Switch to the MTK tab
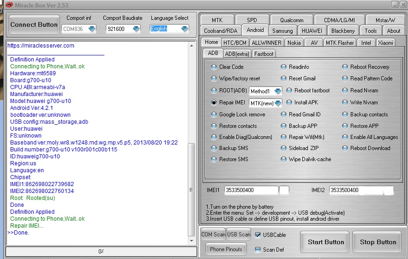The image size is (408, 259). tap(217, 20)
